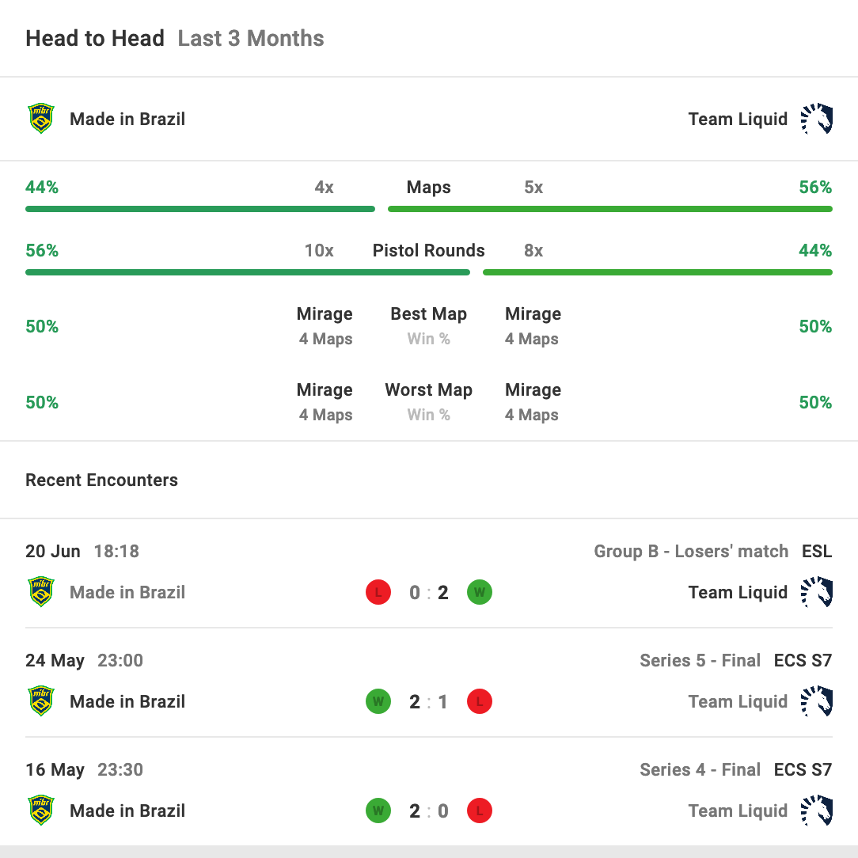Open the 2 : 1 score of 24 May match
The width and height of the screenshot is (858, 858).
429,702
